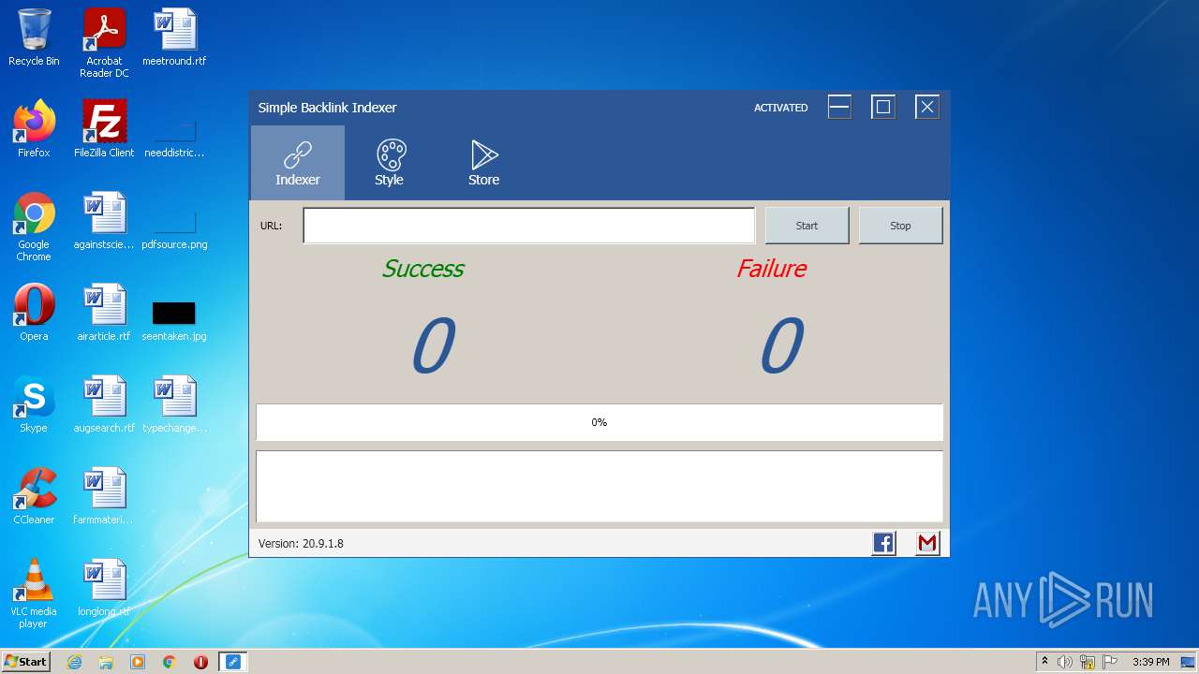Launch Acrobat Reader DC shortcut
The width and height of the screenshot is (1199, 674).
pos(104,43)
